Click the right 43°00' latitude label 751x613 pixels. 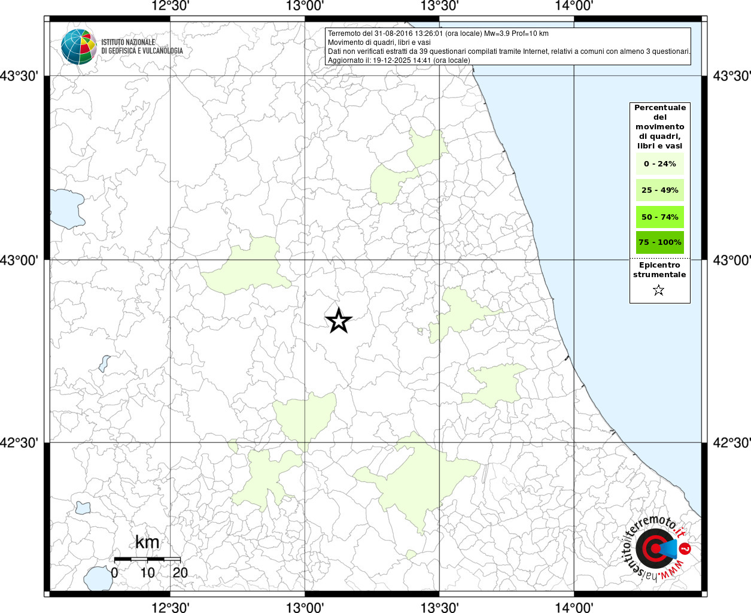pyautogui.click(x=731, y=260)
